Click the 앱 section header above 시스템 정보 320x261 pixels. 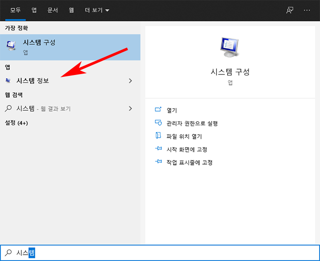click(x=8, y=67)
